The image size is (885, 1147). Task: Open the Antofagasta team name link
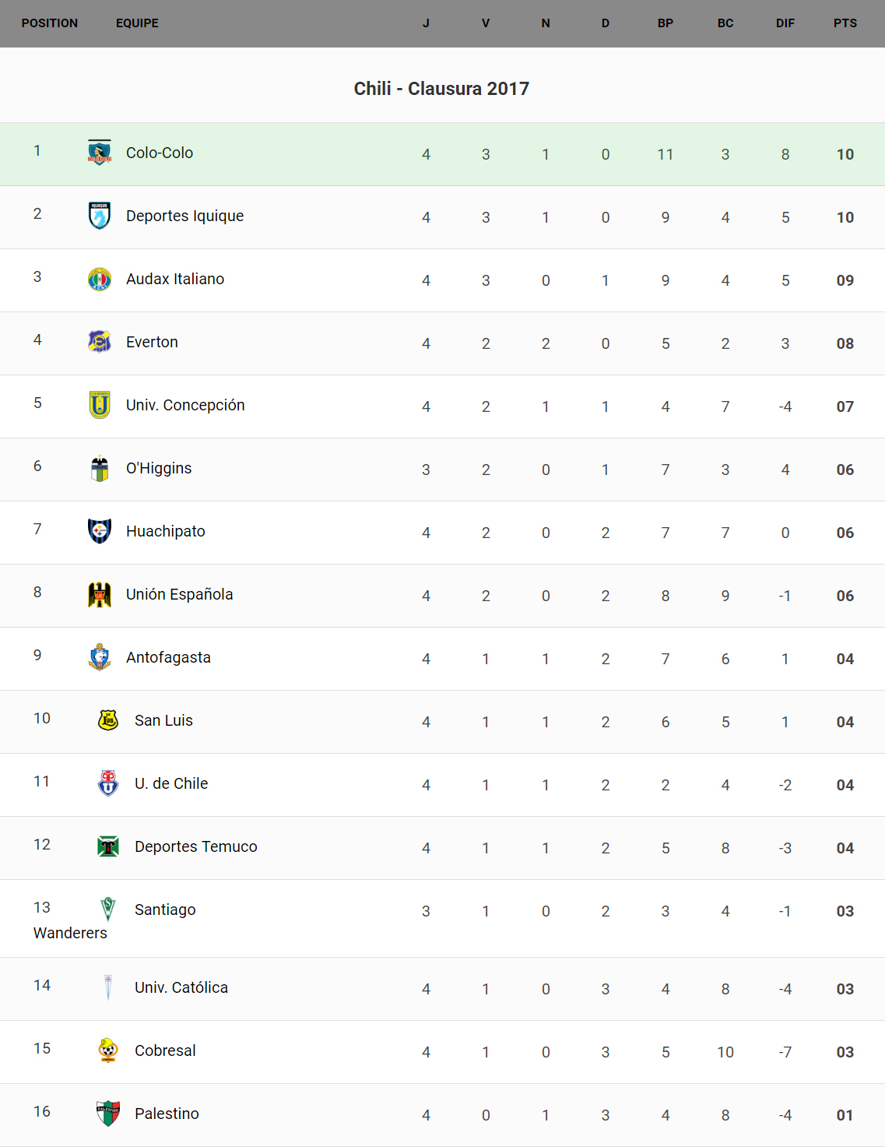pyautogui.click(x=168, y=657)
